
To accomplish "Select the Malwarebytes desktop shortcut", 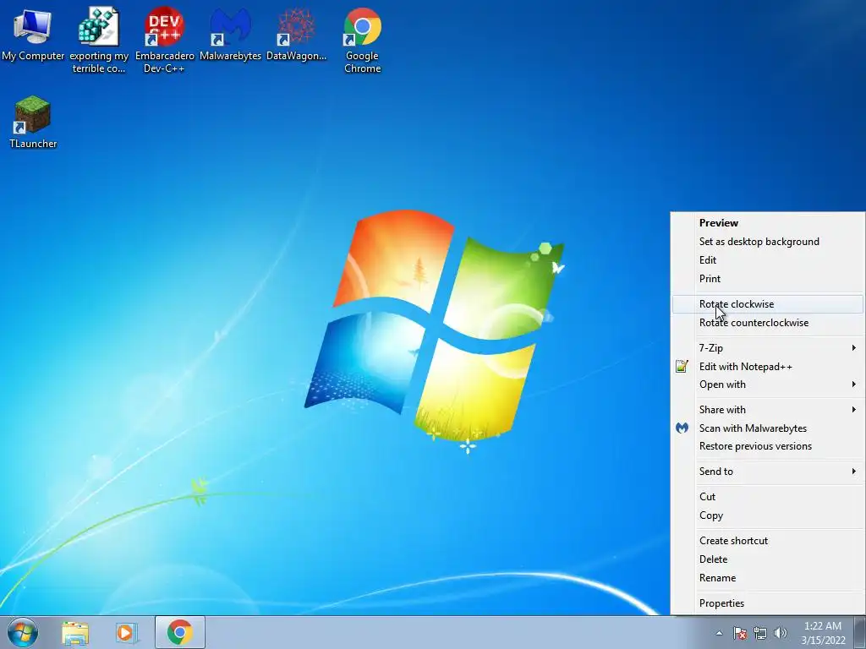I will pos(230,35).
